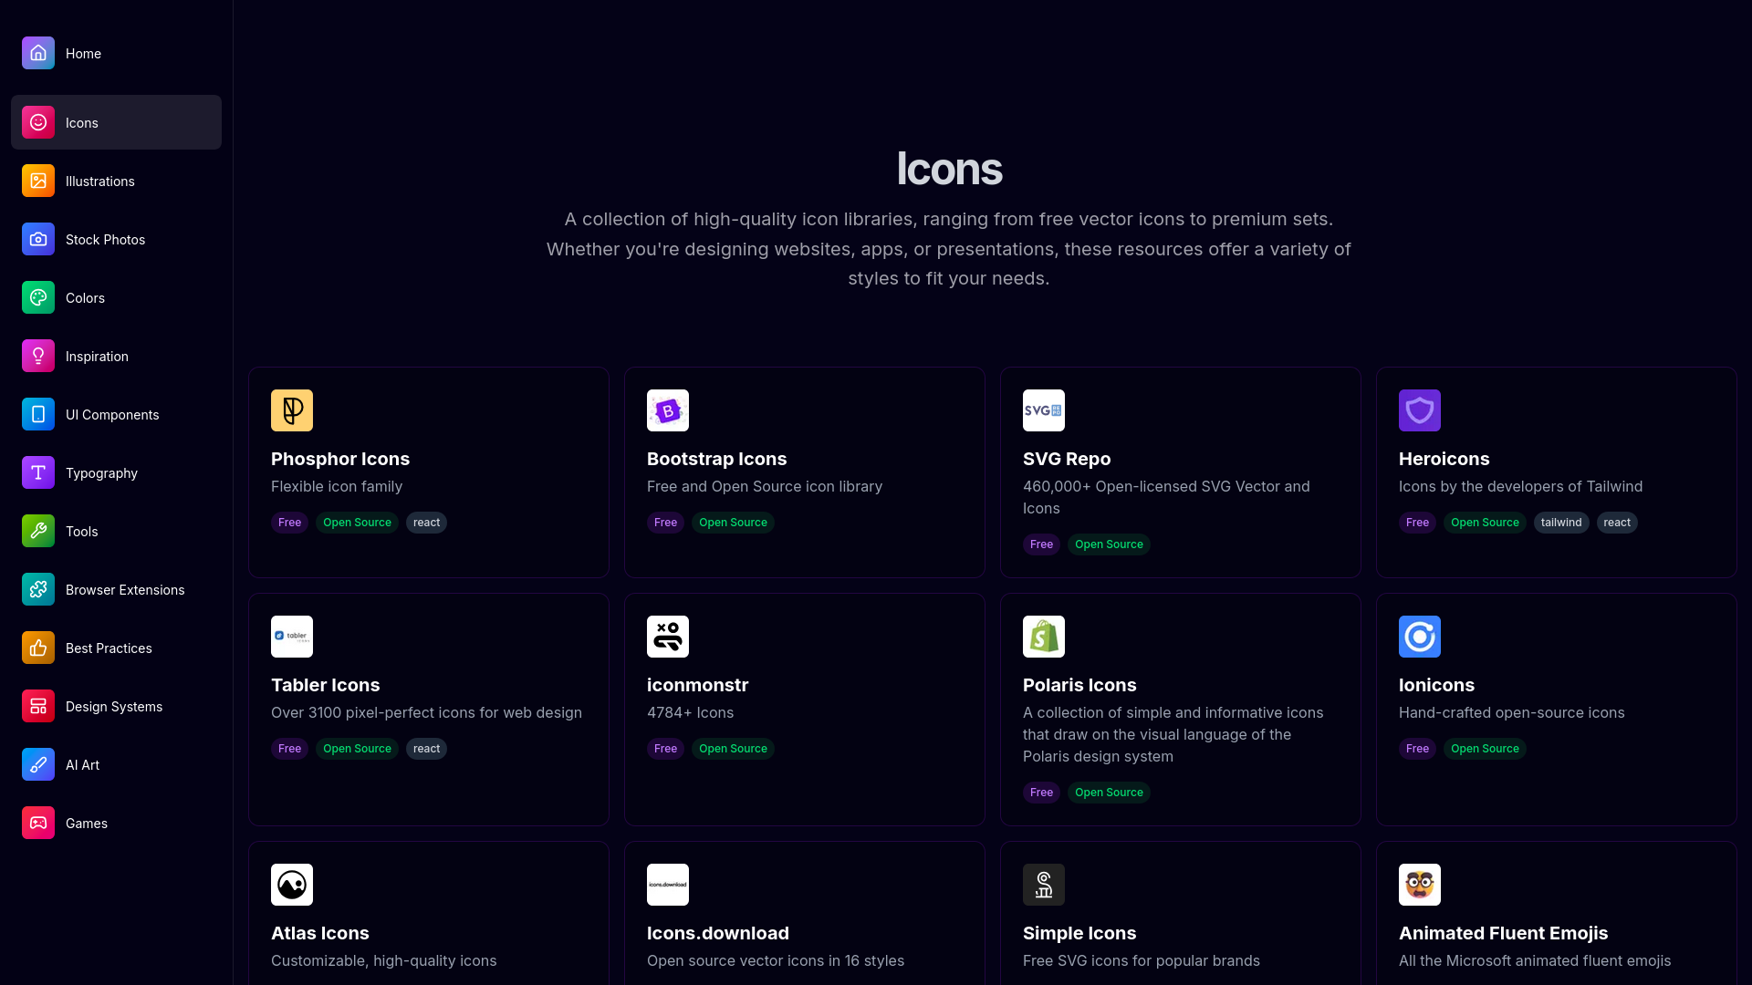Click the Best Practices thumbs-up icon
Screen dimensions: 1752x985
38,648
